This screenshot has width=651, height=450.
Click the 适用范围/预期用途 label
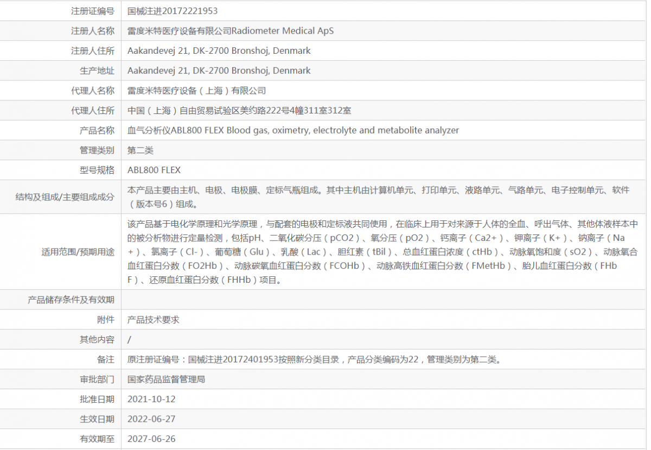click(78, 252)
